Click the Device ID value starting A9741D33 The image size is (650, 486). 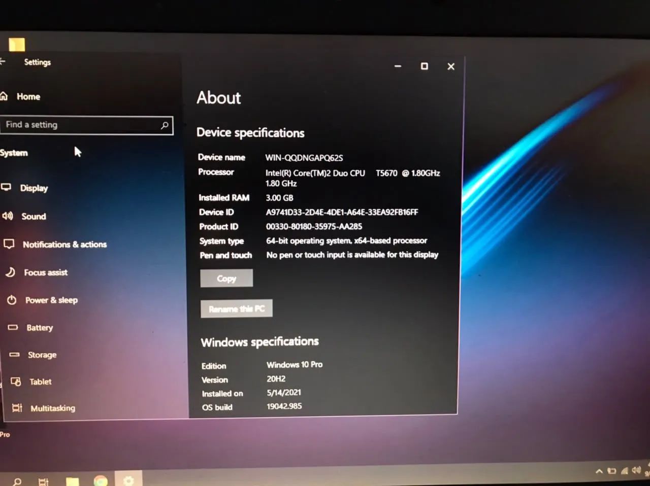(x=342, y=212)
